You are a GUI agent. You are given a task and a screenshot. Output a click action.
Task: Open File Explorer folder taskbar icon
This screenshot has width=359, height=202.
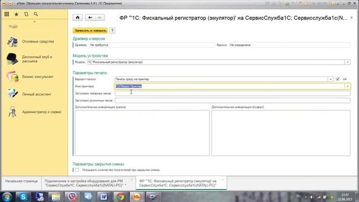[x=56, y=197]
